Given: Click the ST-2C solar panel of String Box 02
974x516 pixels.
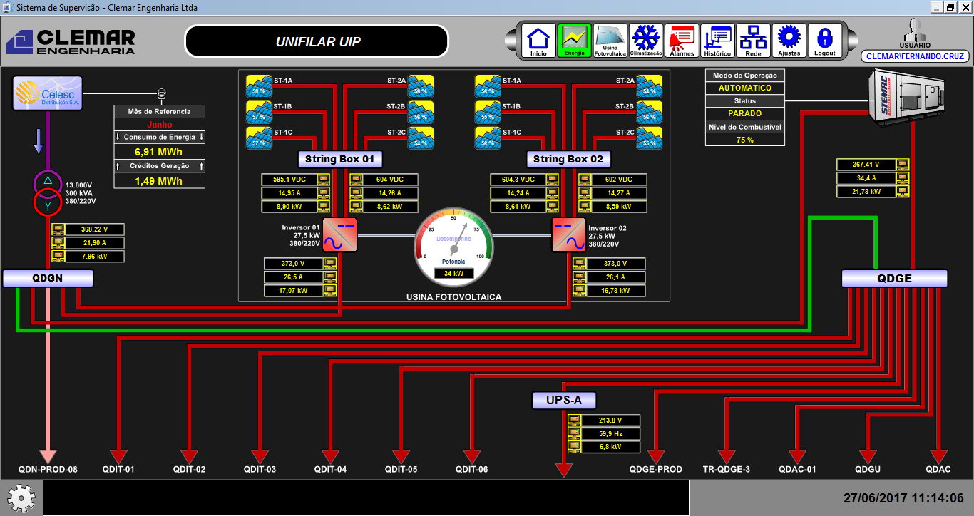Looking at the screenshot, I should 650,138.
